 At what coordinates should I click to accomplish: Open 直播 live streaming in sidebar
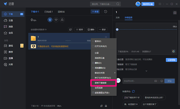pos(8,58)
